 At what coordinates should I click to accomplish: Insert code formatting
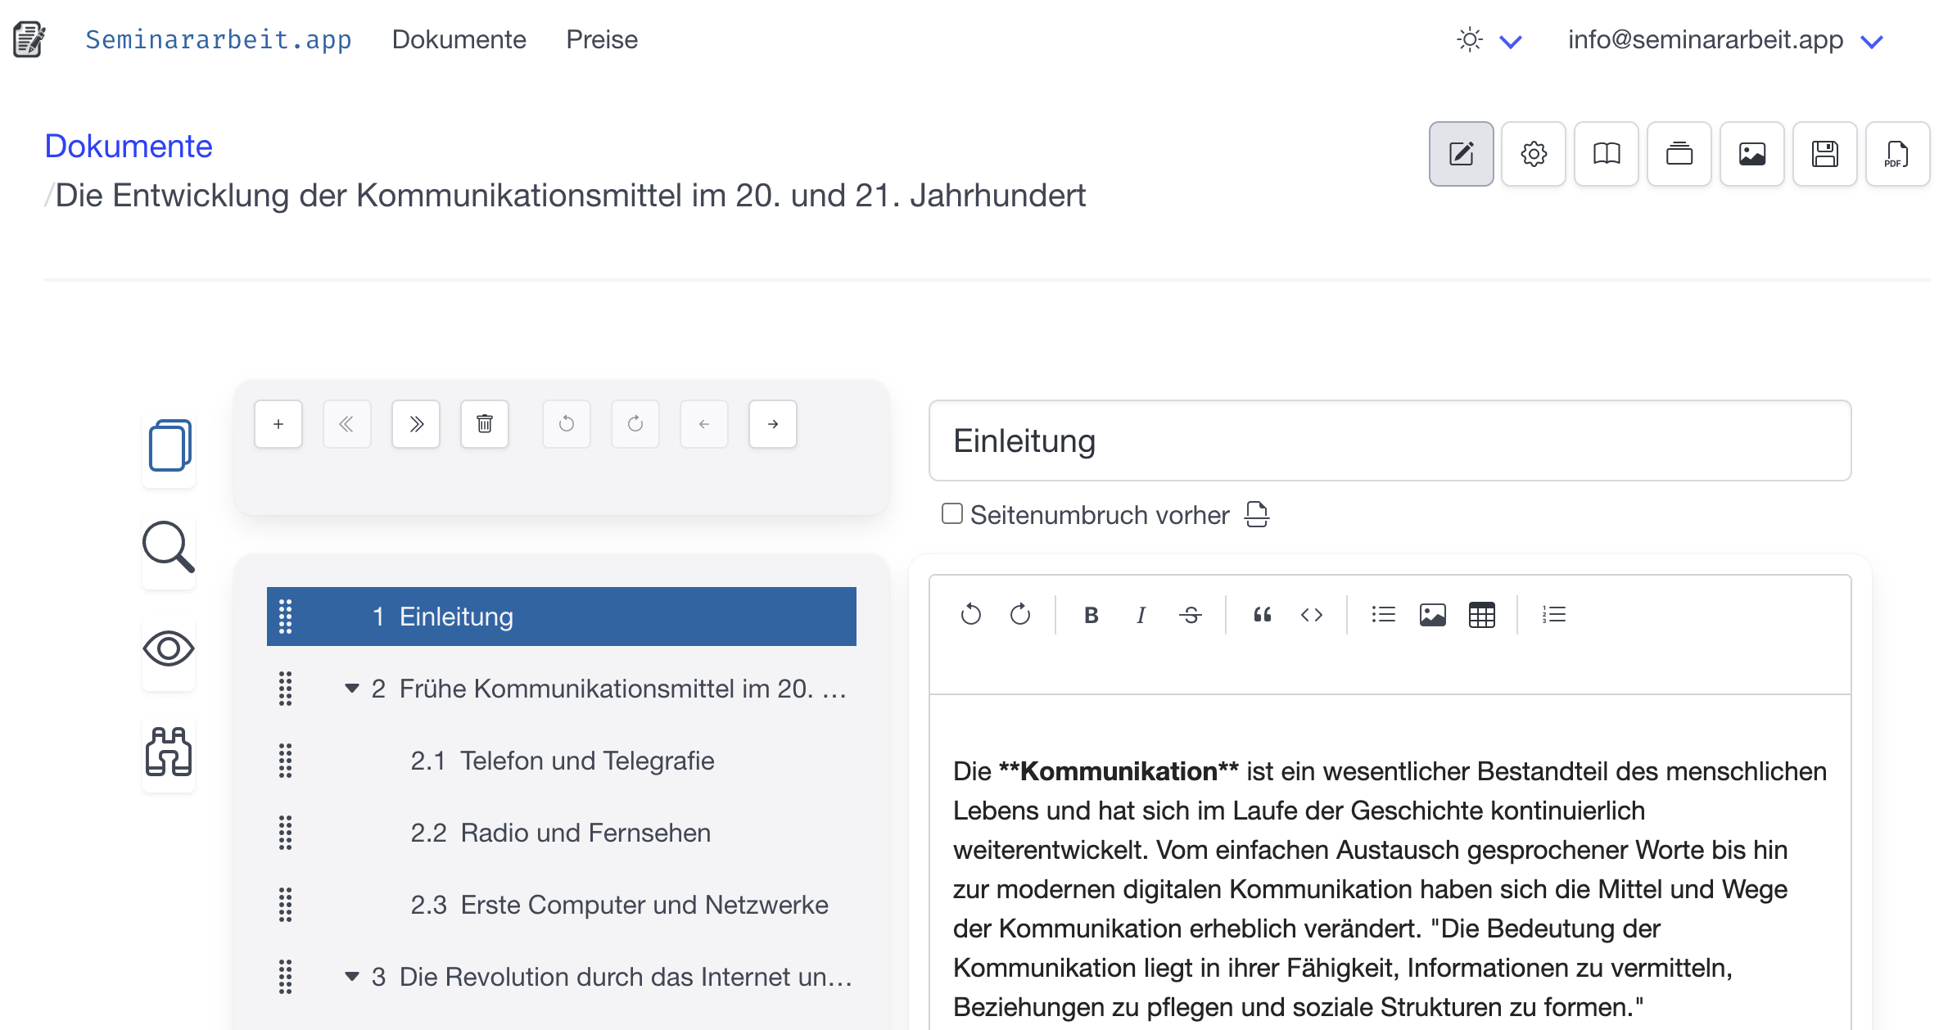(1312, 615)
